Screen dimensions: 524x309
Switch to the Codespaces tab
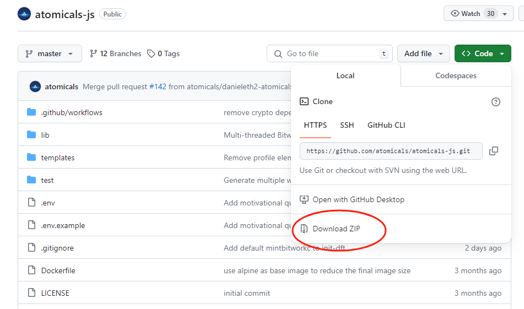coord(456,75)
